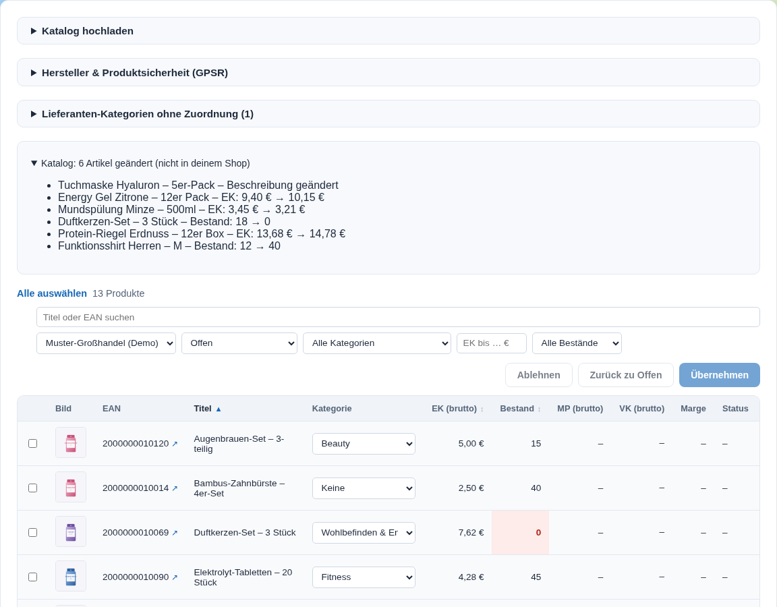Open the Alle Bestände filter dropdown
Viewport: 777px width, 607px height.
(577, 343)
